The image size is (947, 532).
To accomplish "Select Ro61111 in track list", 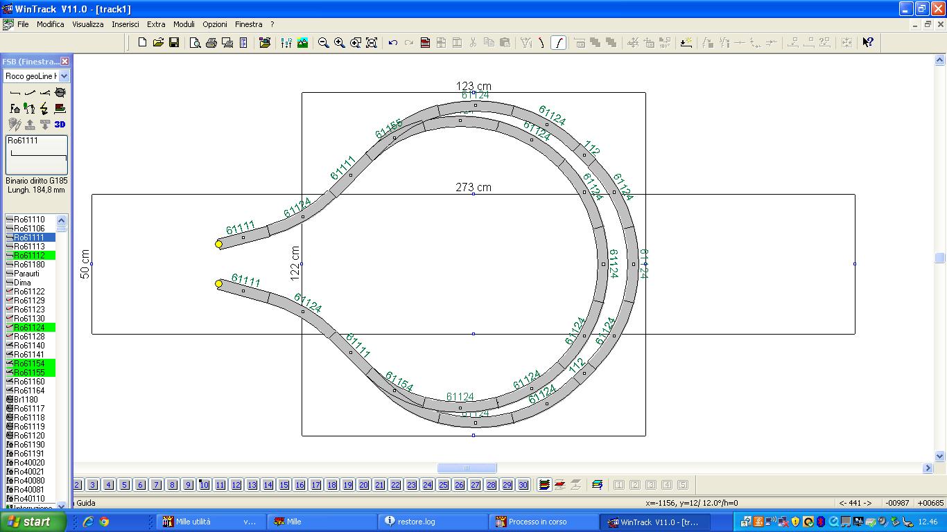I will (x=30, y=238).
